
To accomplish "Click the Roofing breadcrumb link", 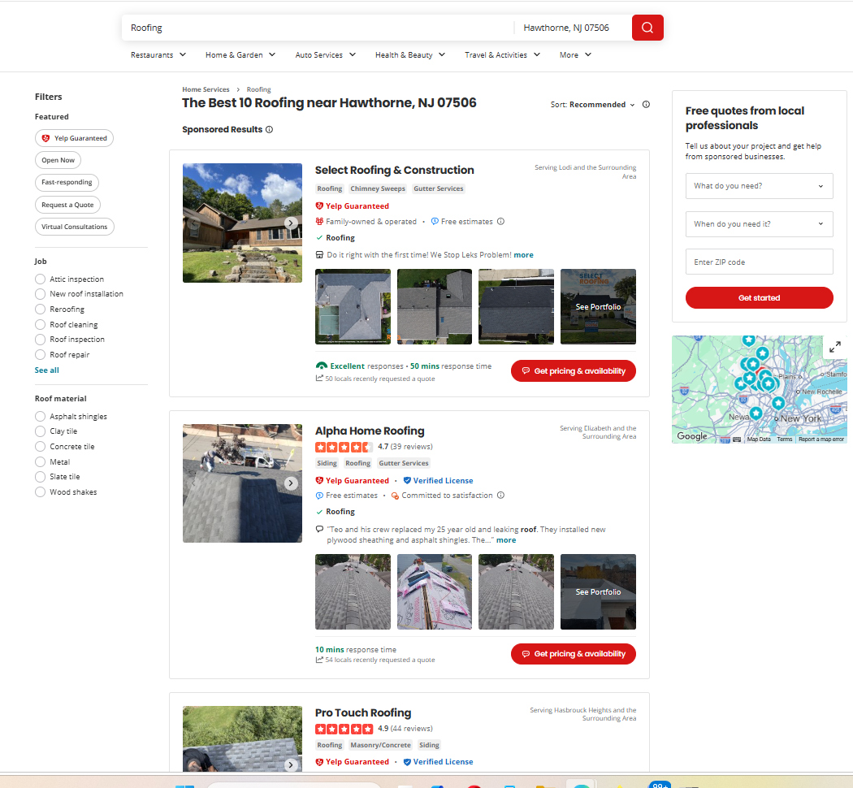I will tap(259, 89).
